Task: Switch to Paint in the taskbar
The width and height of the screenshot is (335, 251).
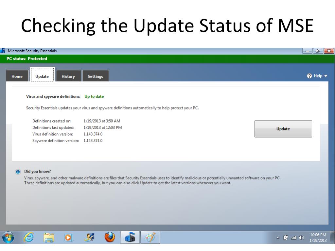Action: pos(150,237)
